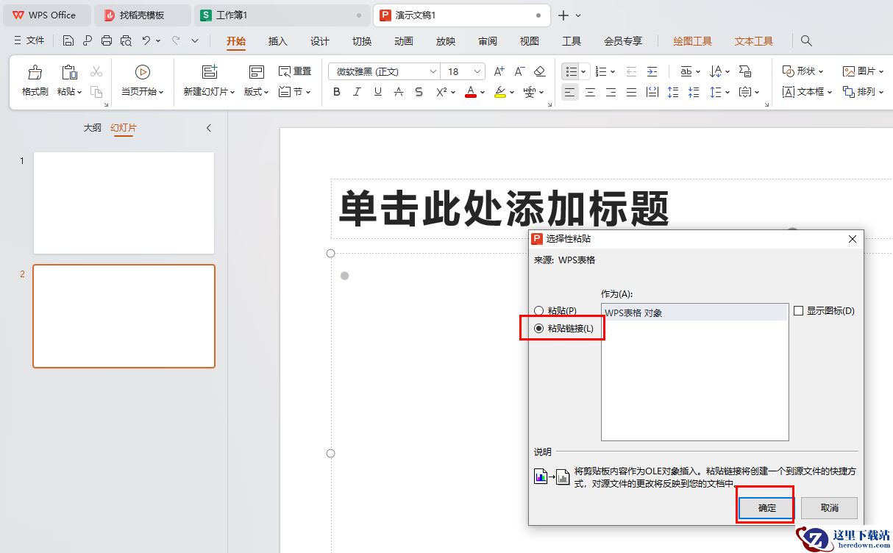Viewport: 893px width, 553px height.
Task: Open the Drawing Tools (绘图工具) tab
Action: [693, 41]
